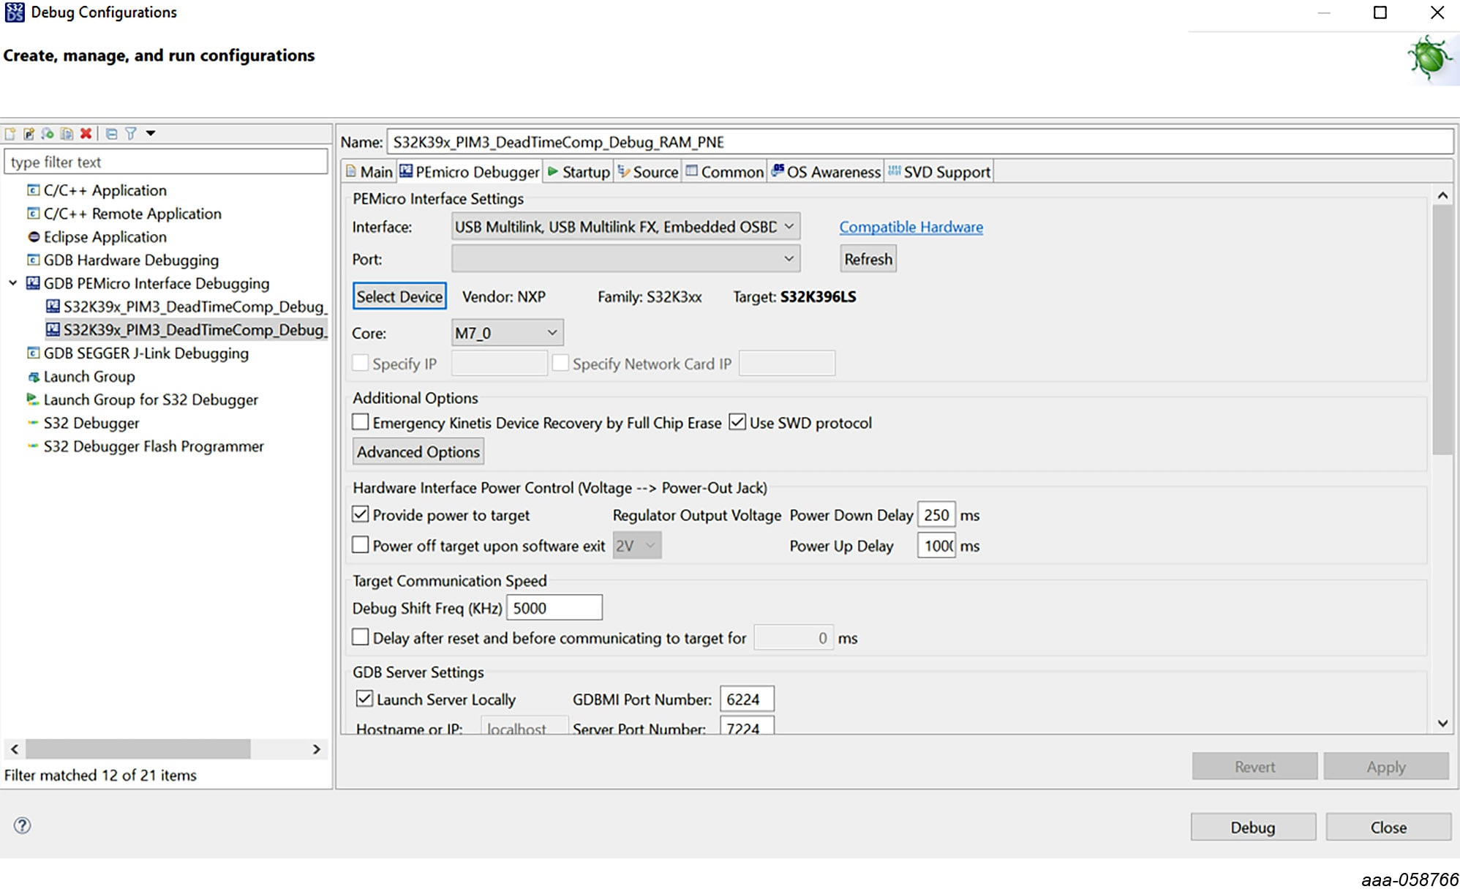Create a new launch configuration prototype
This screenshot has width=1460, height=889.
tap(28, 133)
